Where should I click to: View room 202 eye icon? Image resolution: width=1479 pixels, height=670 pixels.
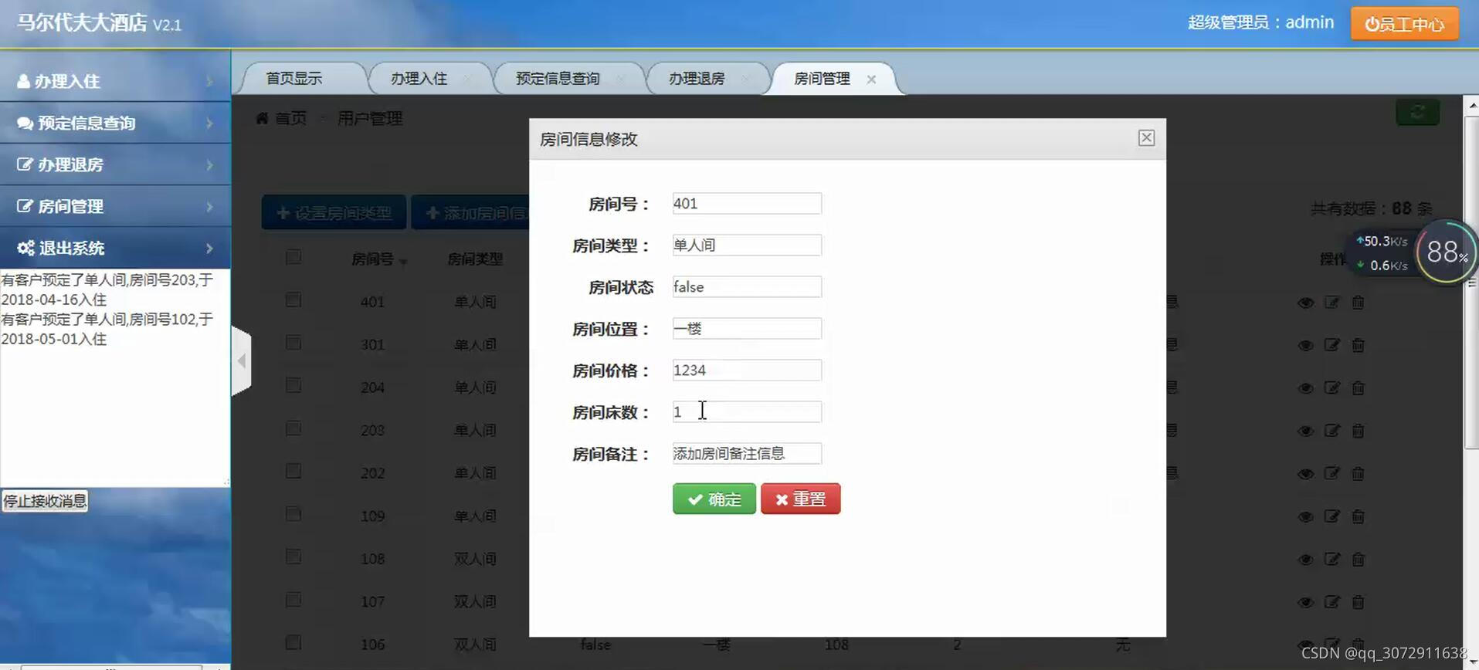pyautogui.click(x=1305, y=474)
